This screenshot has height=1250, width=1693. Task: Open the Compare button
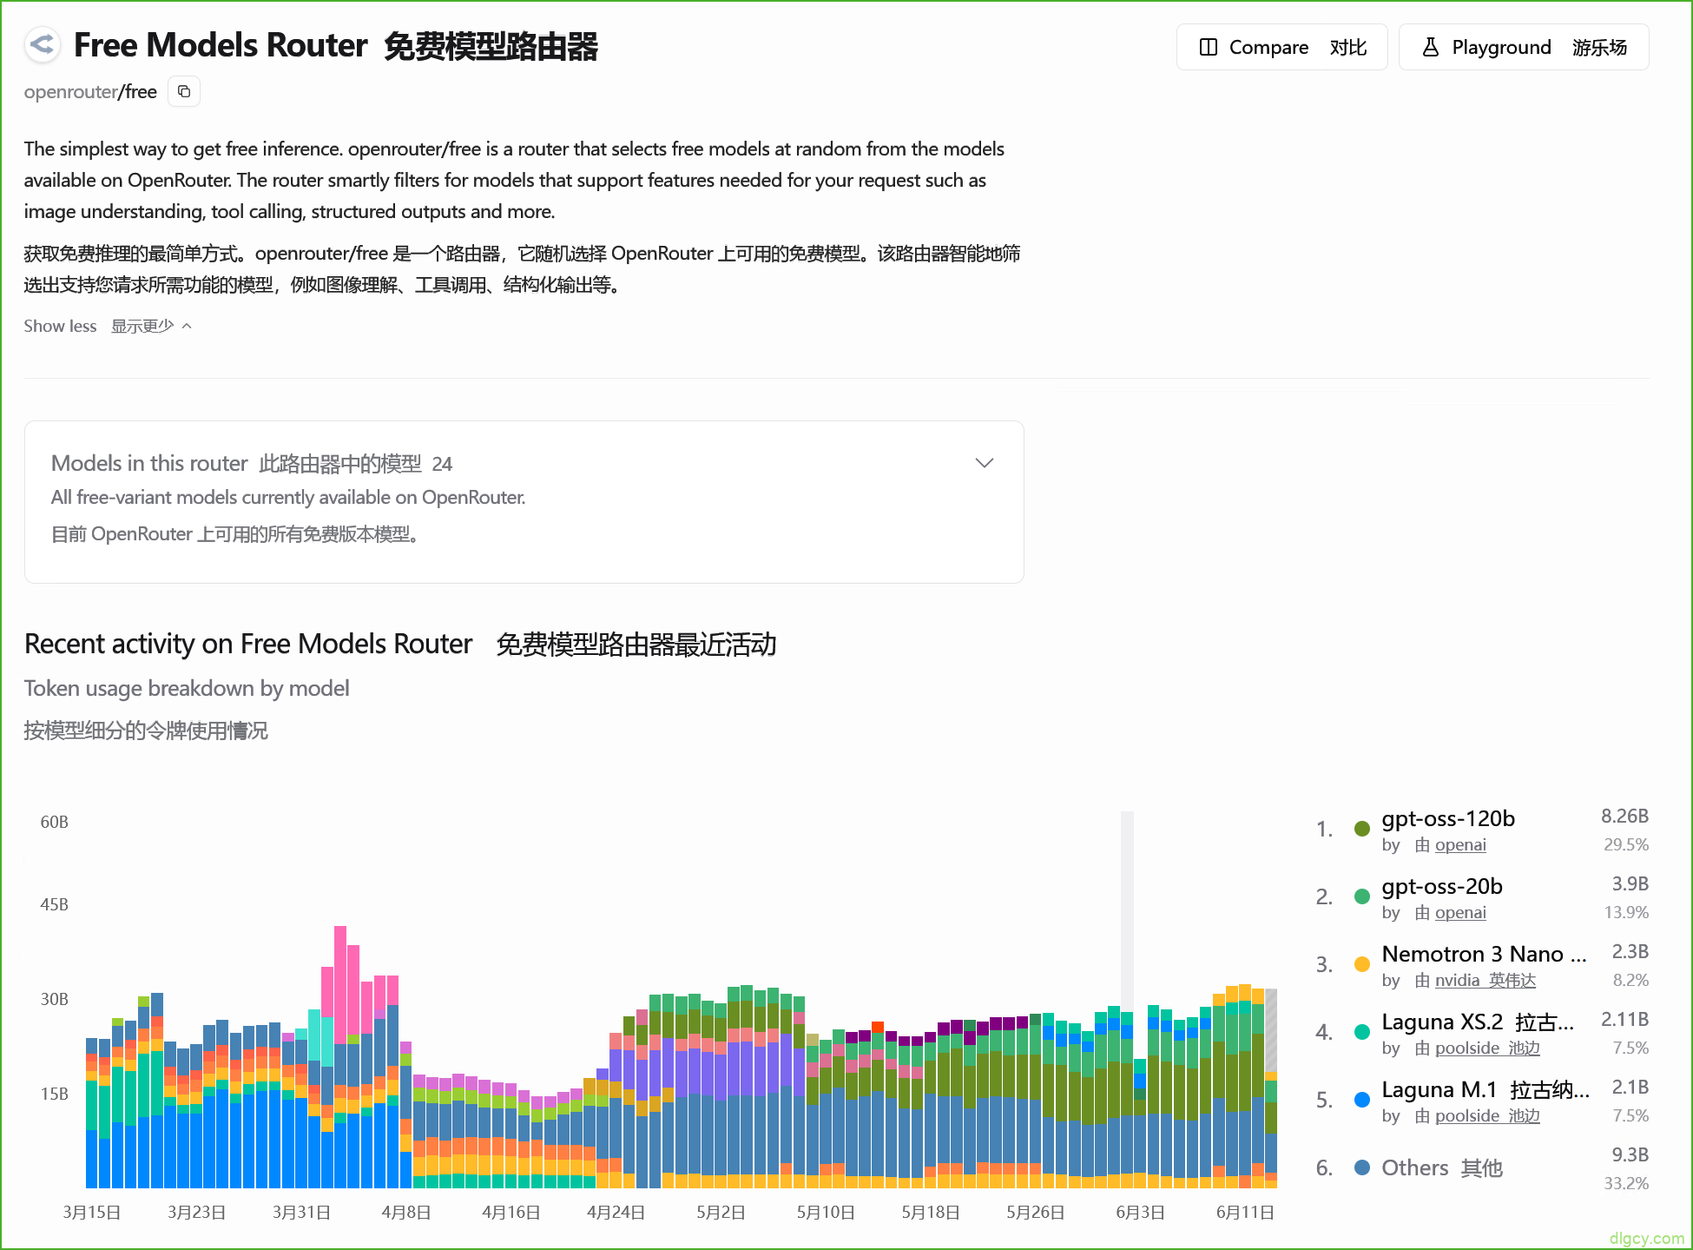(x=1281, y=47)
